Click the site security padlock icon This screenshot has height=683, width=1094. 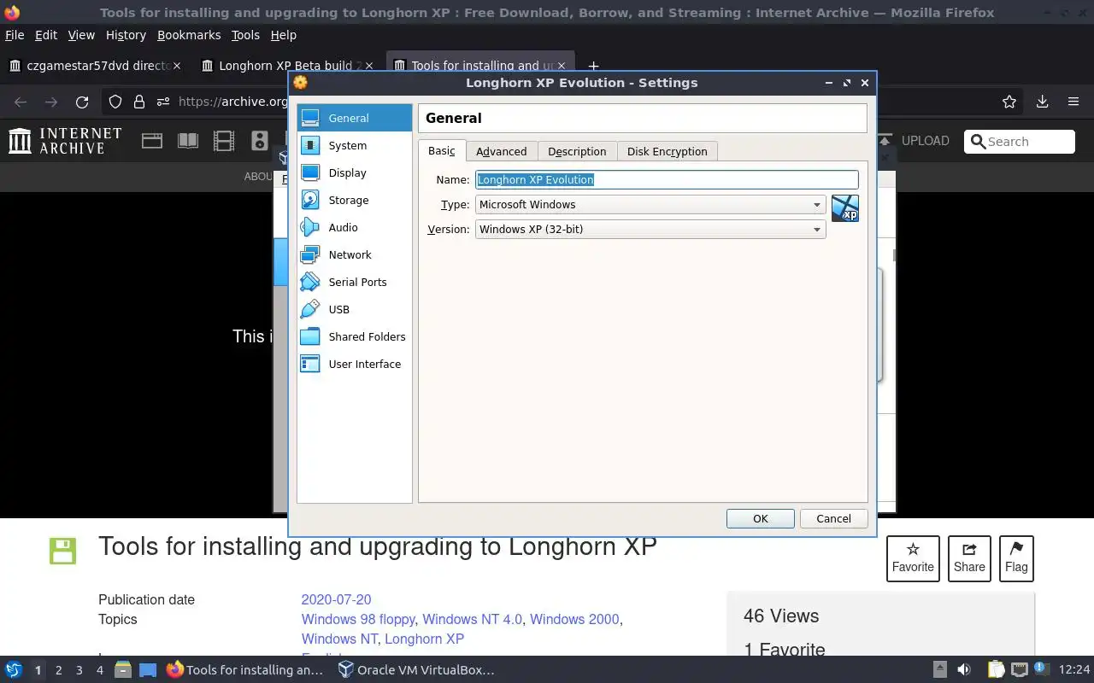(138, 102)
